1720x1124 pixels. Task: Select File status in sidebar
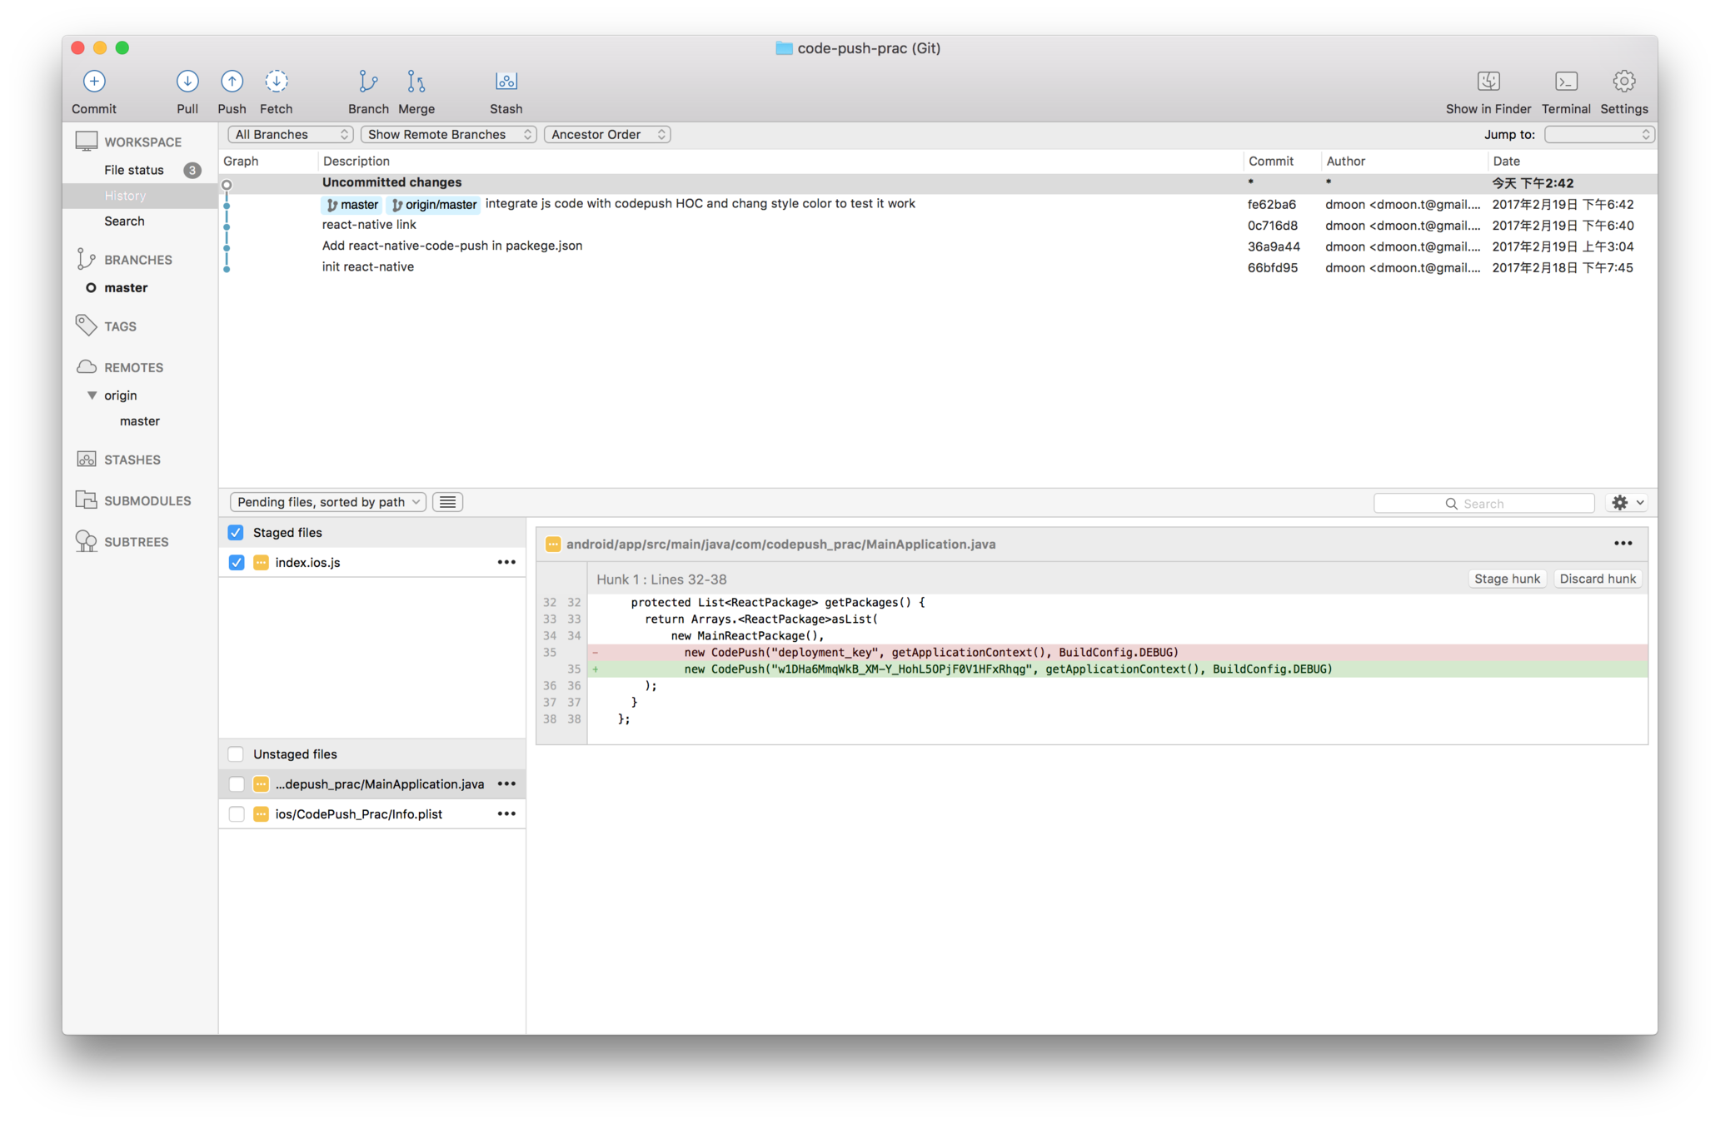(134, 170)
